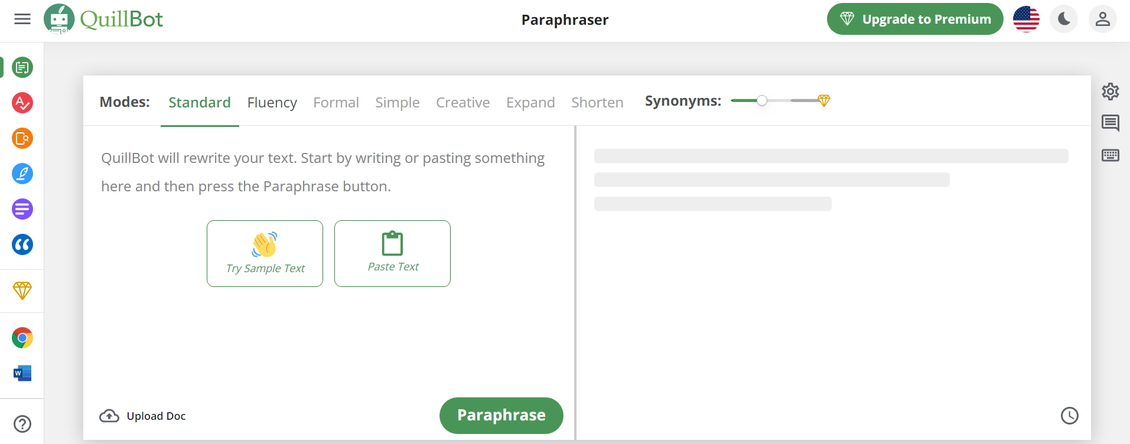Click the Try Sample Text button
Image resolution: width=1130 pixels, height=444 pixels.
coord(265,253)
